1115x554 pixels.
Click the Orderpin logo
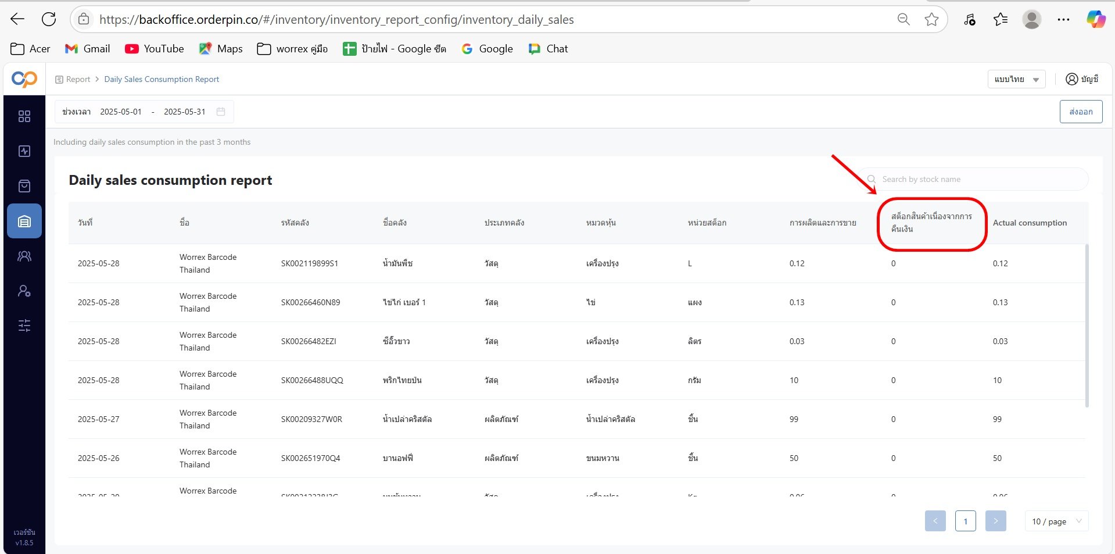(24, 79)
